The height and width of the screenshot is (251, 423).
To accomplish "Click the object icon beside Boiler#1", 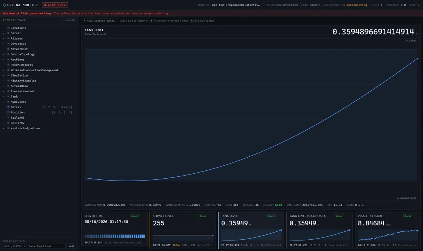I will (x=8, y=118).
